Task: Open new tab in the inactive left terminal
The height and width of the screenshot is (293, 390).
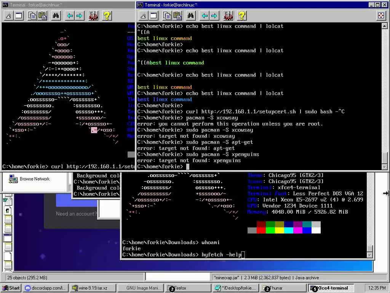Action: click(x=9, y=16)
